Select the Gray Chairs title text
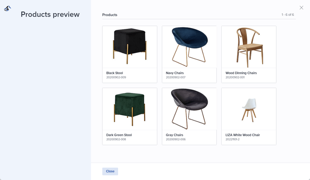This screenshot has height=180, width=310. click(174, 135)
